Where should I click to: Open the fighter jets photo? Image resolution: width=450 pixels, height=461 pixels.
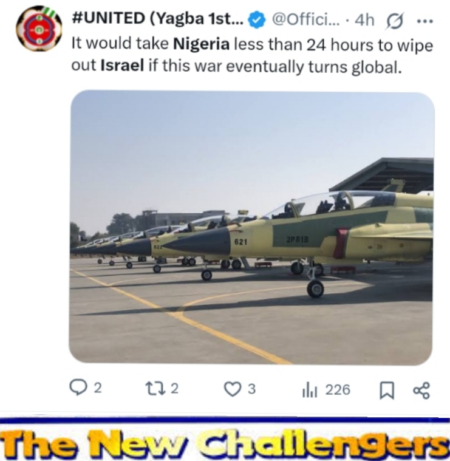251,228
